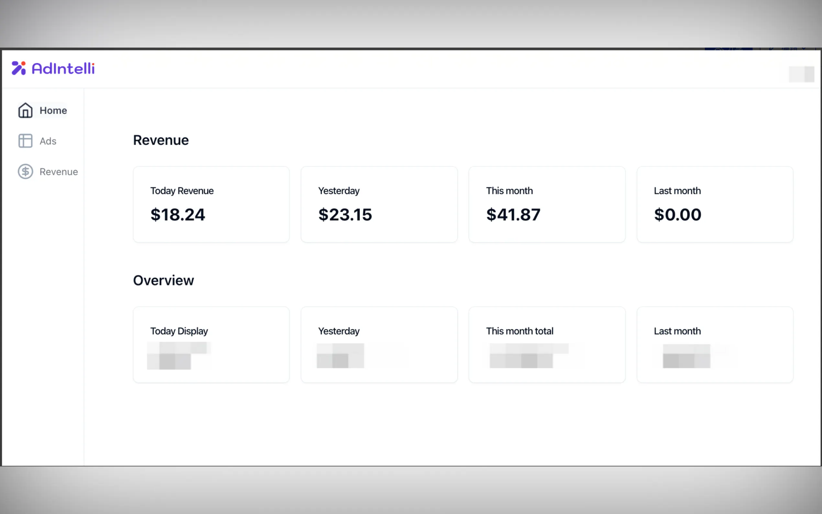Click the Yesterday overview display card

[379, 344]
